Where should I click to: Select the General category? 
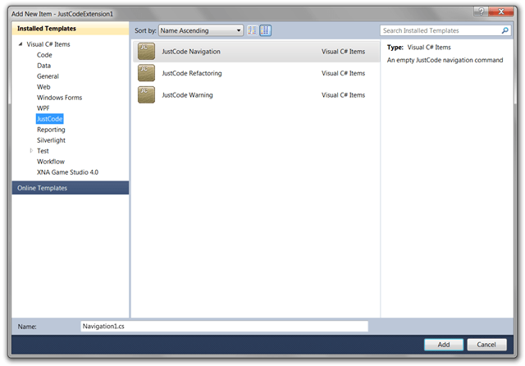pos(48,76)
